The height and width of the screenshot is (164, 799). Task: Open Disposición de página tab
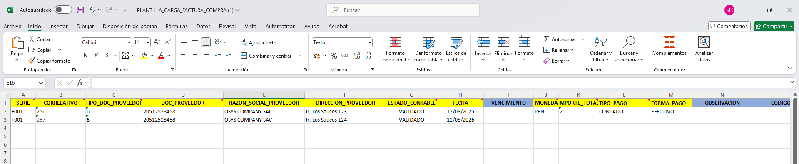[x=129, y=26]
